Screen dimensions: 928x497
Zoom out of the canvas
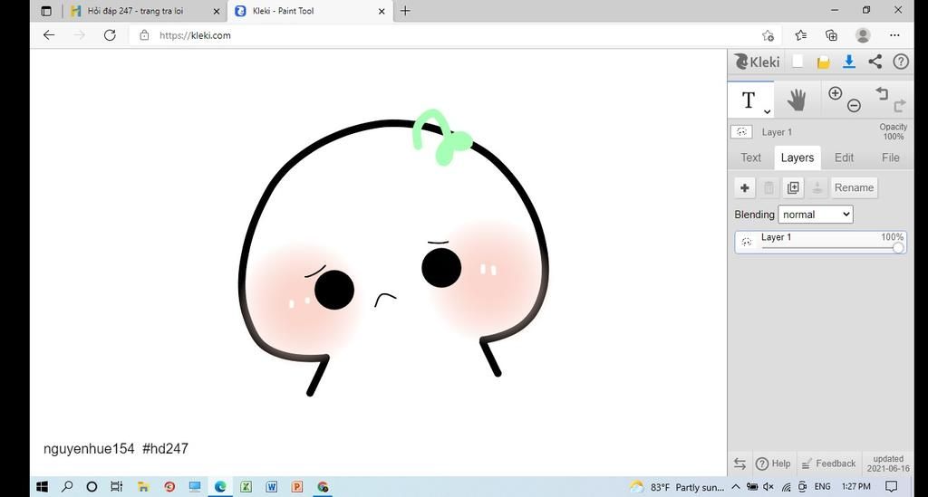coord(854,106)
